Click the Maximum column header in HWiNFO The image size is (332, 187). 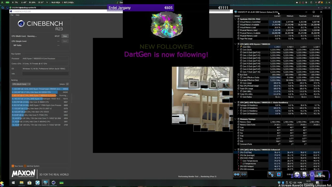[x=303, y=16]
